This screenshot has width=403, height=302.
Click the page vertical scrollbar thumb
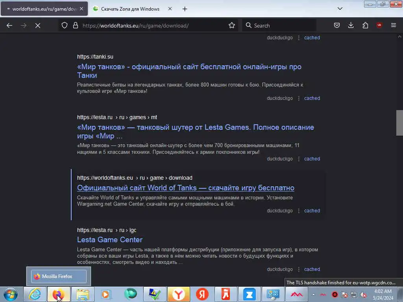tap(399, 123)
